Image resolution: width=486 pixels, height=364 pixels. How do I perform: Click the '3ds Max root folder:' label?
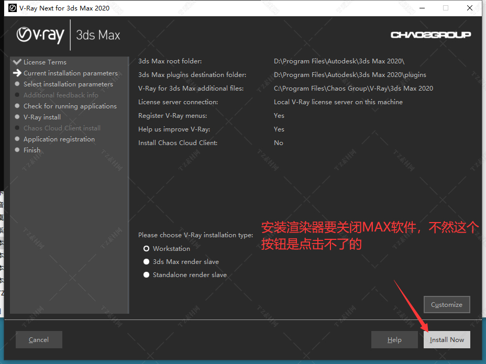point(170,61)
